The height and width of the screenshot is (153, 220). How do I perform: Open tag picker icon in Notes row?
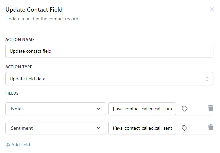pyautogui.click(x=185, y=109)
